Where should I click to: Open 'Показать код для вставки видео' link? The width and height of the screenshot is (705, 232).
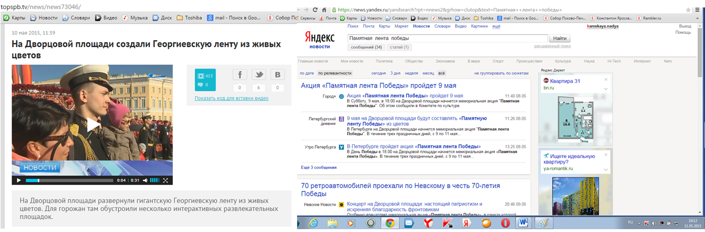[x=231, y=98]
